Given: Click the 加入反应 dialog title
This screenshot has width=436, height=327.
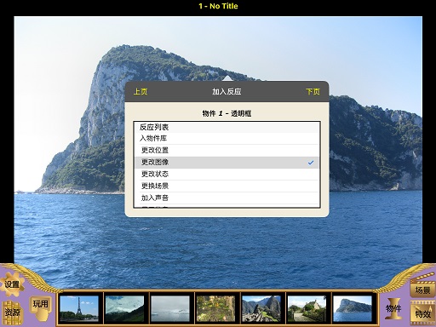Looking at the screenshot, I should pyautogui.click(x=227, y=91).
